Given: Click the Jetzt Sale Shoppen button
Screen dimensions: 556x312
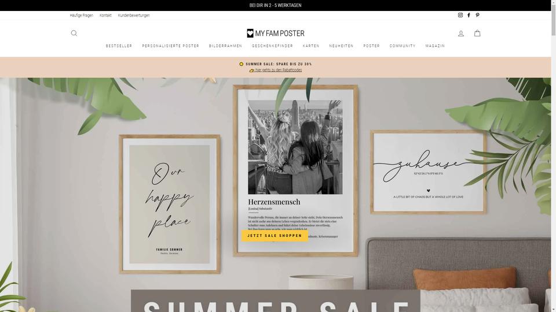Looking at the screenshot, I should [275, 236].
